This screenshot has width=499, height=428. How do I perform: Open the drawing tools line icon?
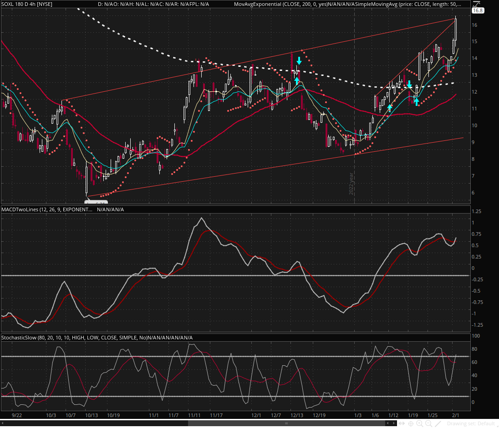[438, 423]
